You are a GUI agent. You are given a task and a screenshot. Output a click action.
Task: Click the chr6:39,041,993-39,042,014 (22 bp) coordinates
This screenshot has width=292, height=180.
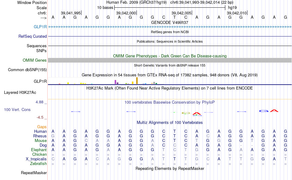click(202, 2)
